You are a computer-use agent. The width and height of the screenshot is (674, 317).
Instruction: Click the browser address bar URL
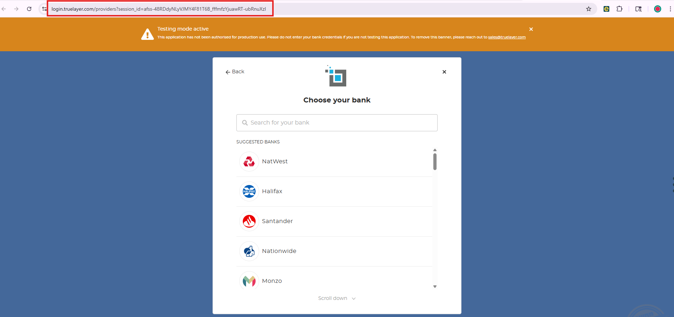(159, 9)
